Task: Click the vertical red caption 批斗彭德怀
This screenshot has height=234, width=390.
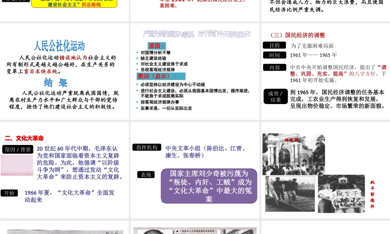Action: 372,194
